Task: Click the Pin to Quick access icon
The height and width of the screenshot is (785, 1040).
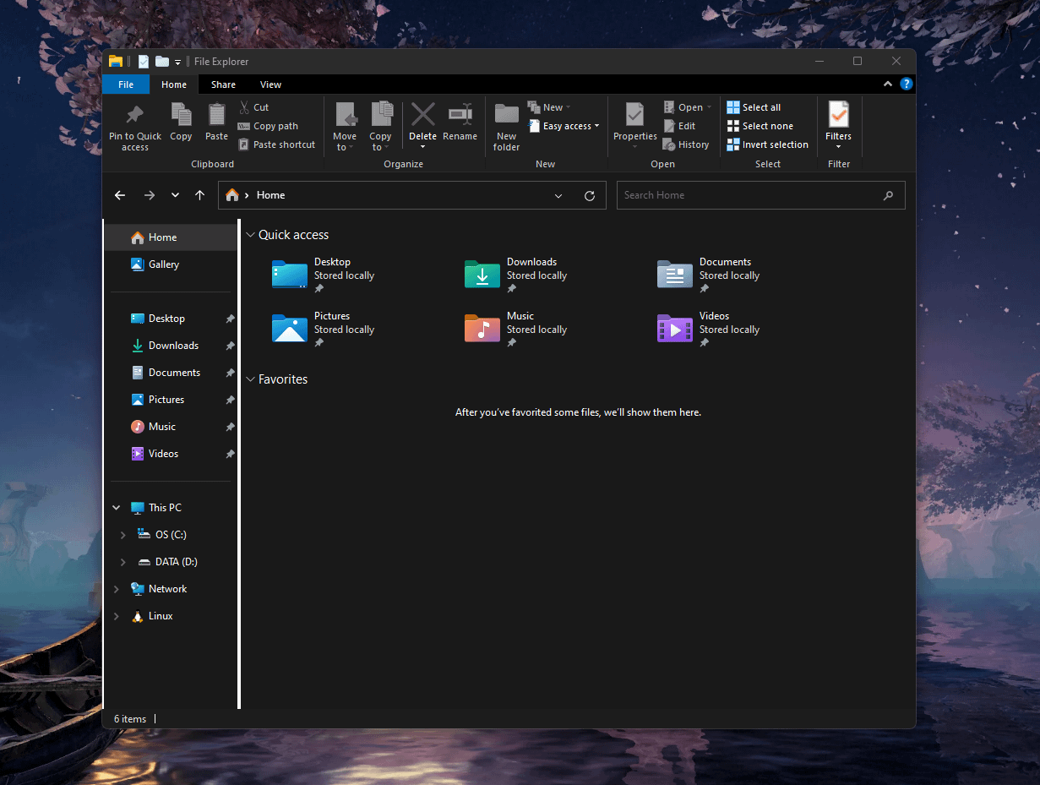Action: pos(134,115)
